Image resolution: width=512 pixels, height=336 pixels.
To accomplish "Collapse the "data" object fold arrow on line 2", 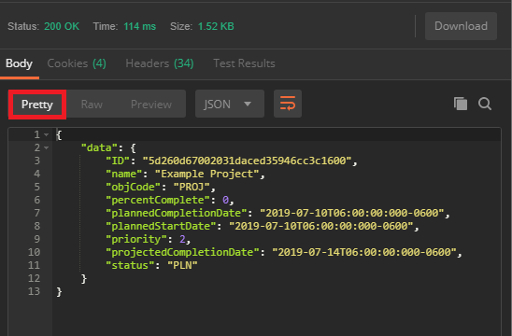I will coord(47,147).
